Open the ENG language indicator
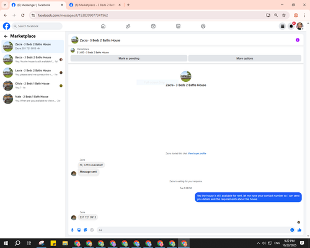The width and height of the screenshot is (310, 248). [277, 243]
